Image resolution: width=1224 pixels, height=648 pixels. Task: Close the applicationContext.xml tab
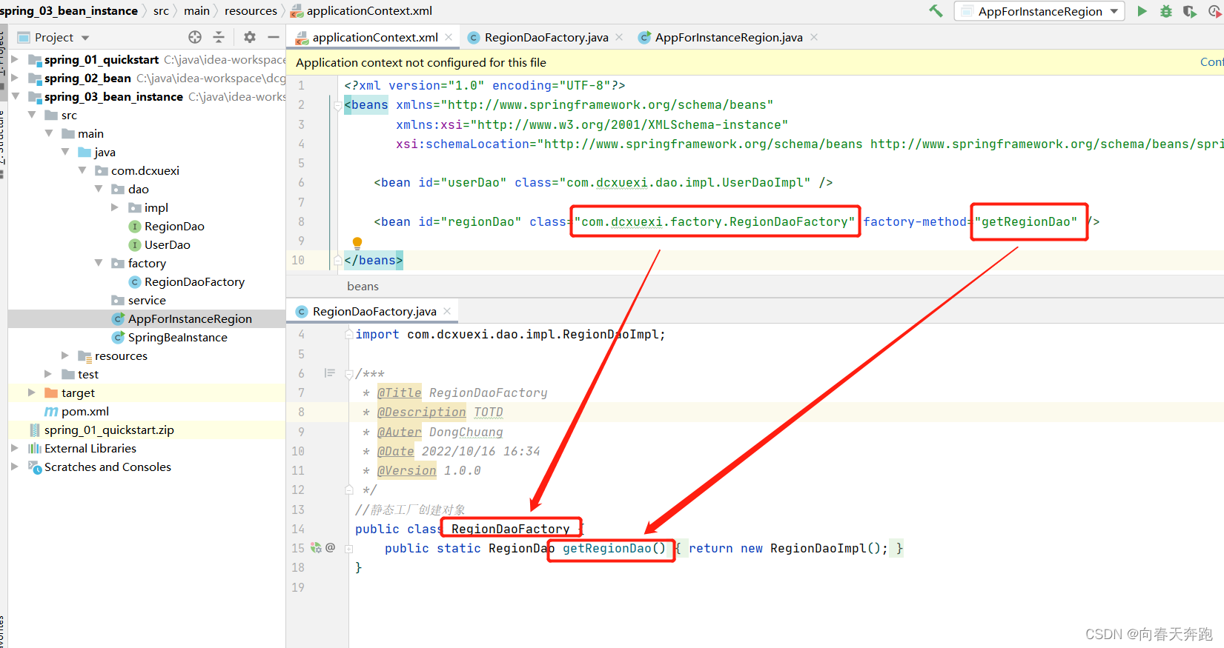coord(449,37)
